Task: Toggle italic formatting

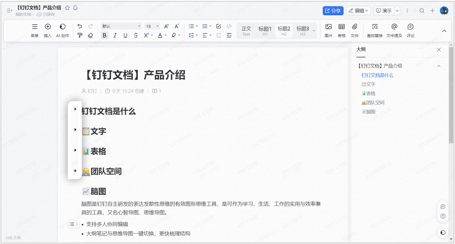Action: (x=115, y=35)
